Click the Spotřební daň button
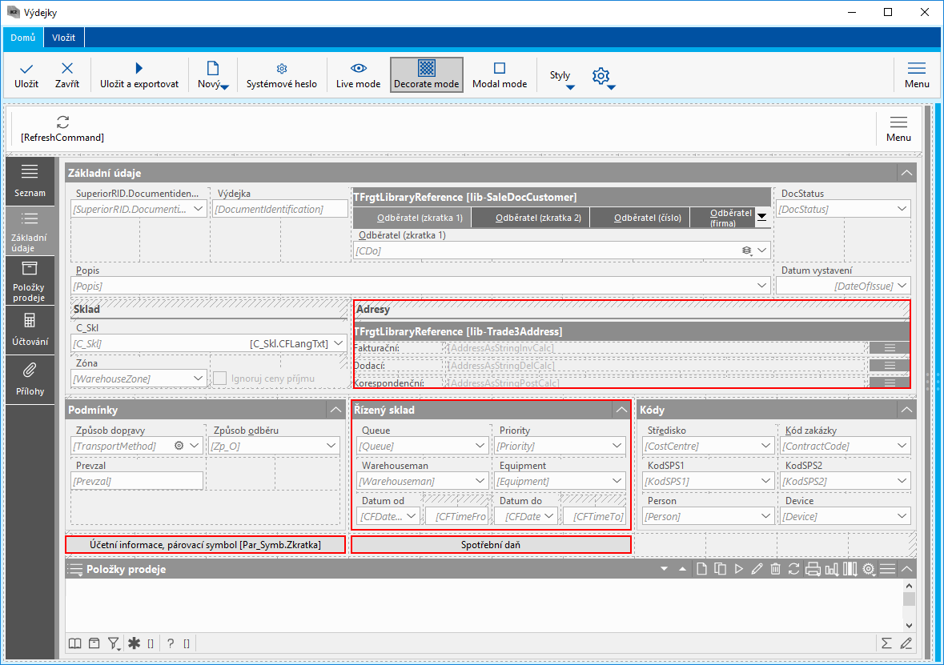Image resolution: width=944 pixels, height=665 pixels. 491,545
